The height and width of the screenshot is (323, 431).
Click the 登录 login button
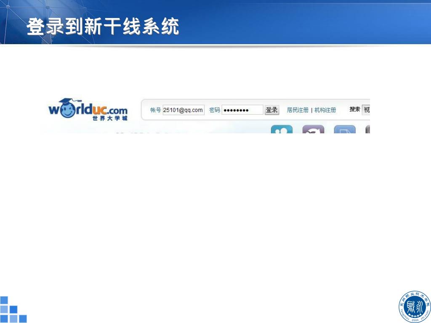click(x=272, y=110)
